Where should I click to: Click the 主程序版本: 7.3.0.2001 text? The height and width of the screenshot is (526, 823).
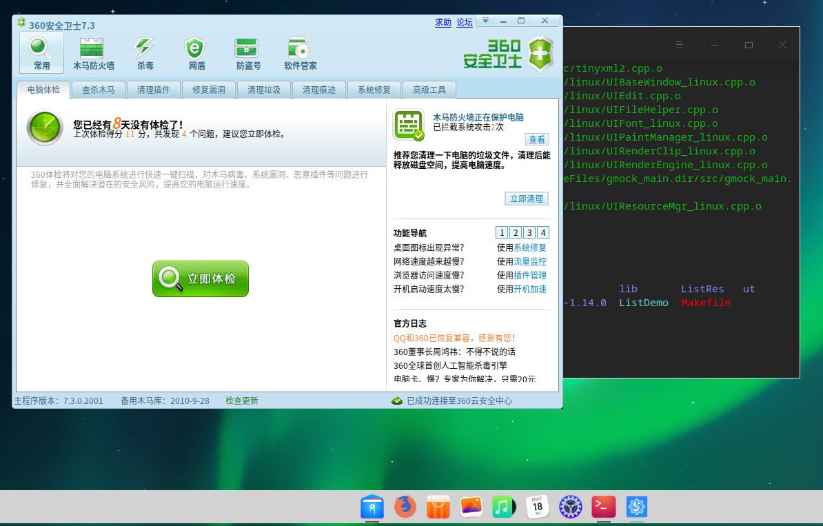pos(59,401)
